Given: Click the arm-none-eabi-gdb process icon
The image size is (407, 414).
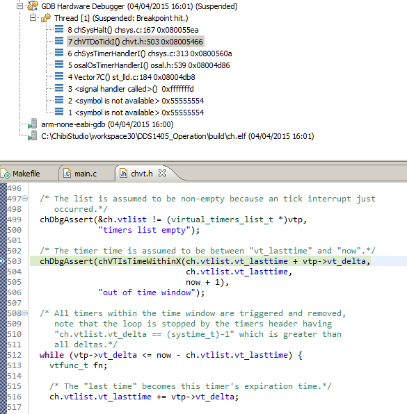Looking at the screenshot, I should (x=33, y=124).
